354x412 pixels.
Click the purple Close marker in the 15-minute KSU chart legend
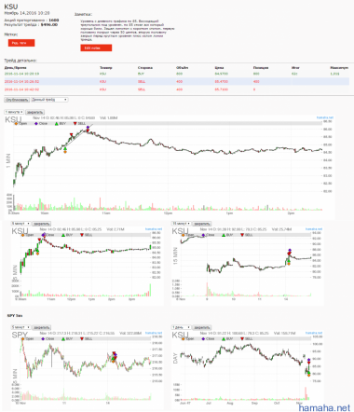point(203,235)
